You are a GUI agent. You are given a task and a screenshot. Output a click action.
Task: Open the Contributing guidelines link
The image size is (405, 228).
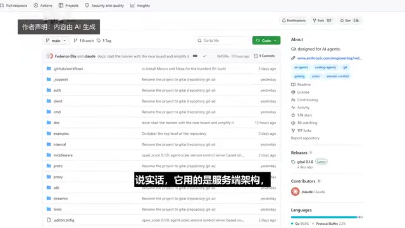pos(305,100)
